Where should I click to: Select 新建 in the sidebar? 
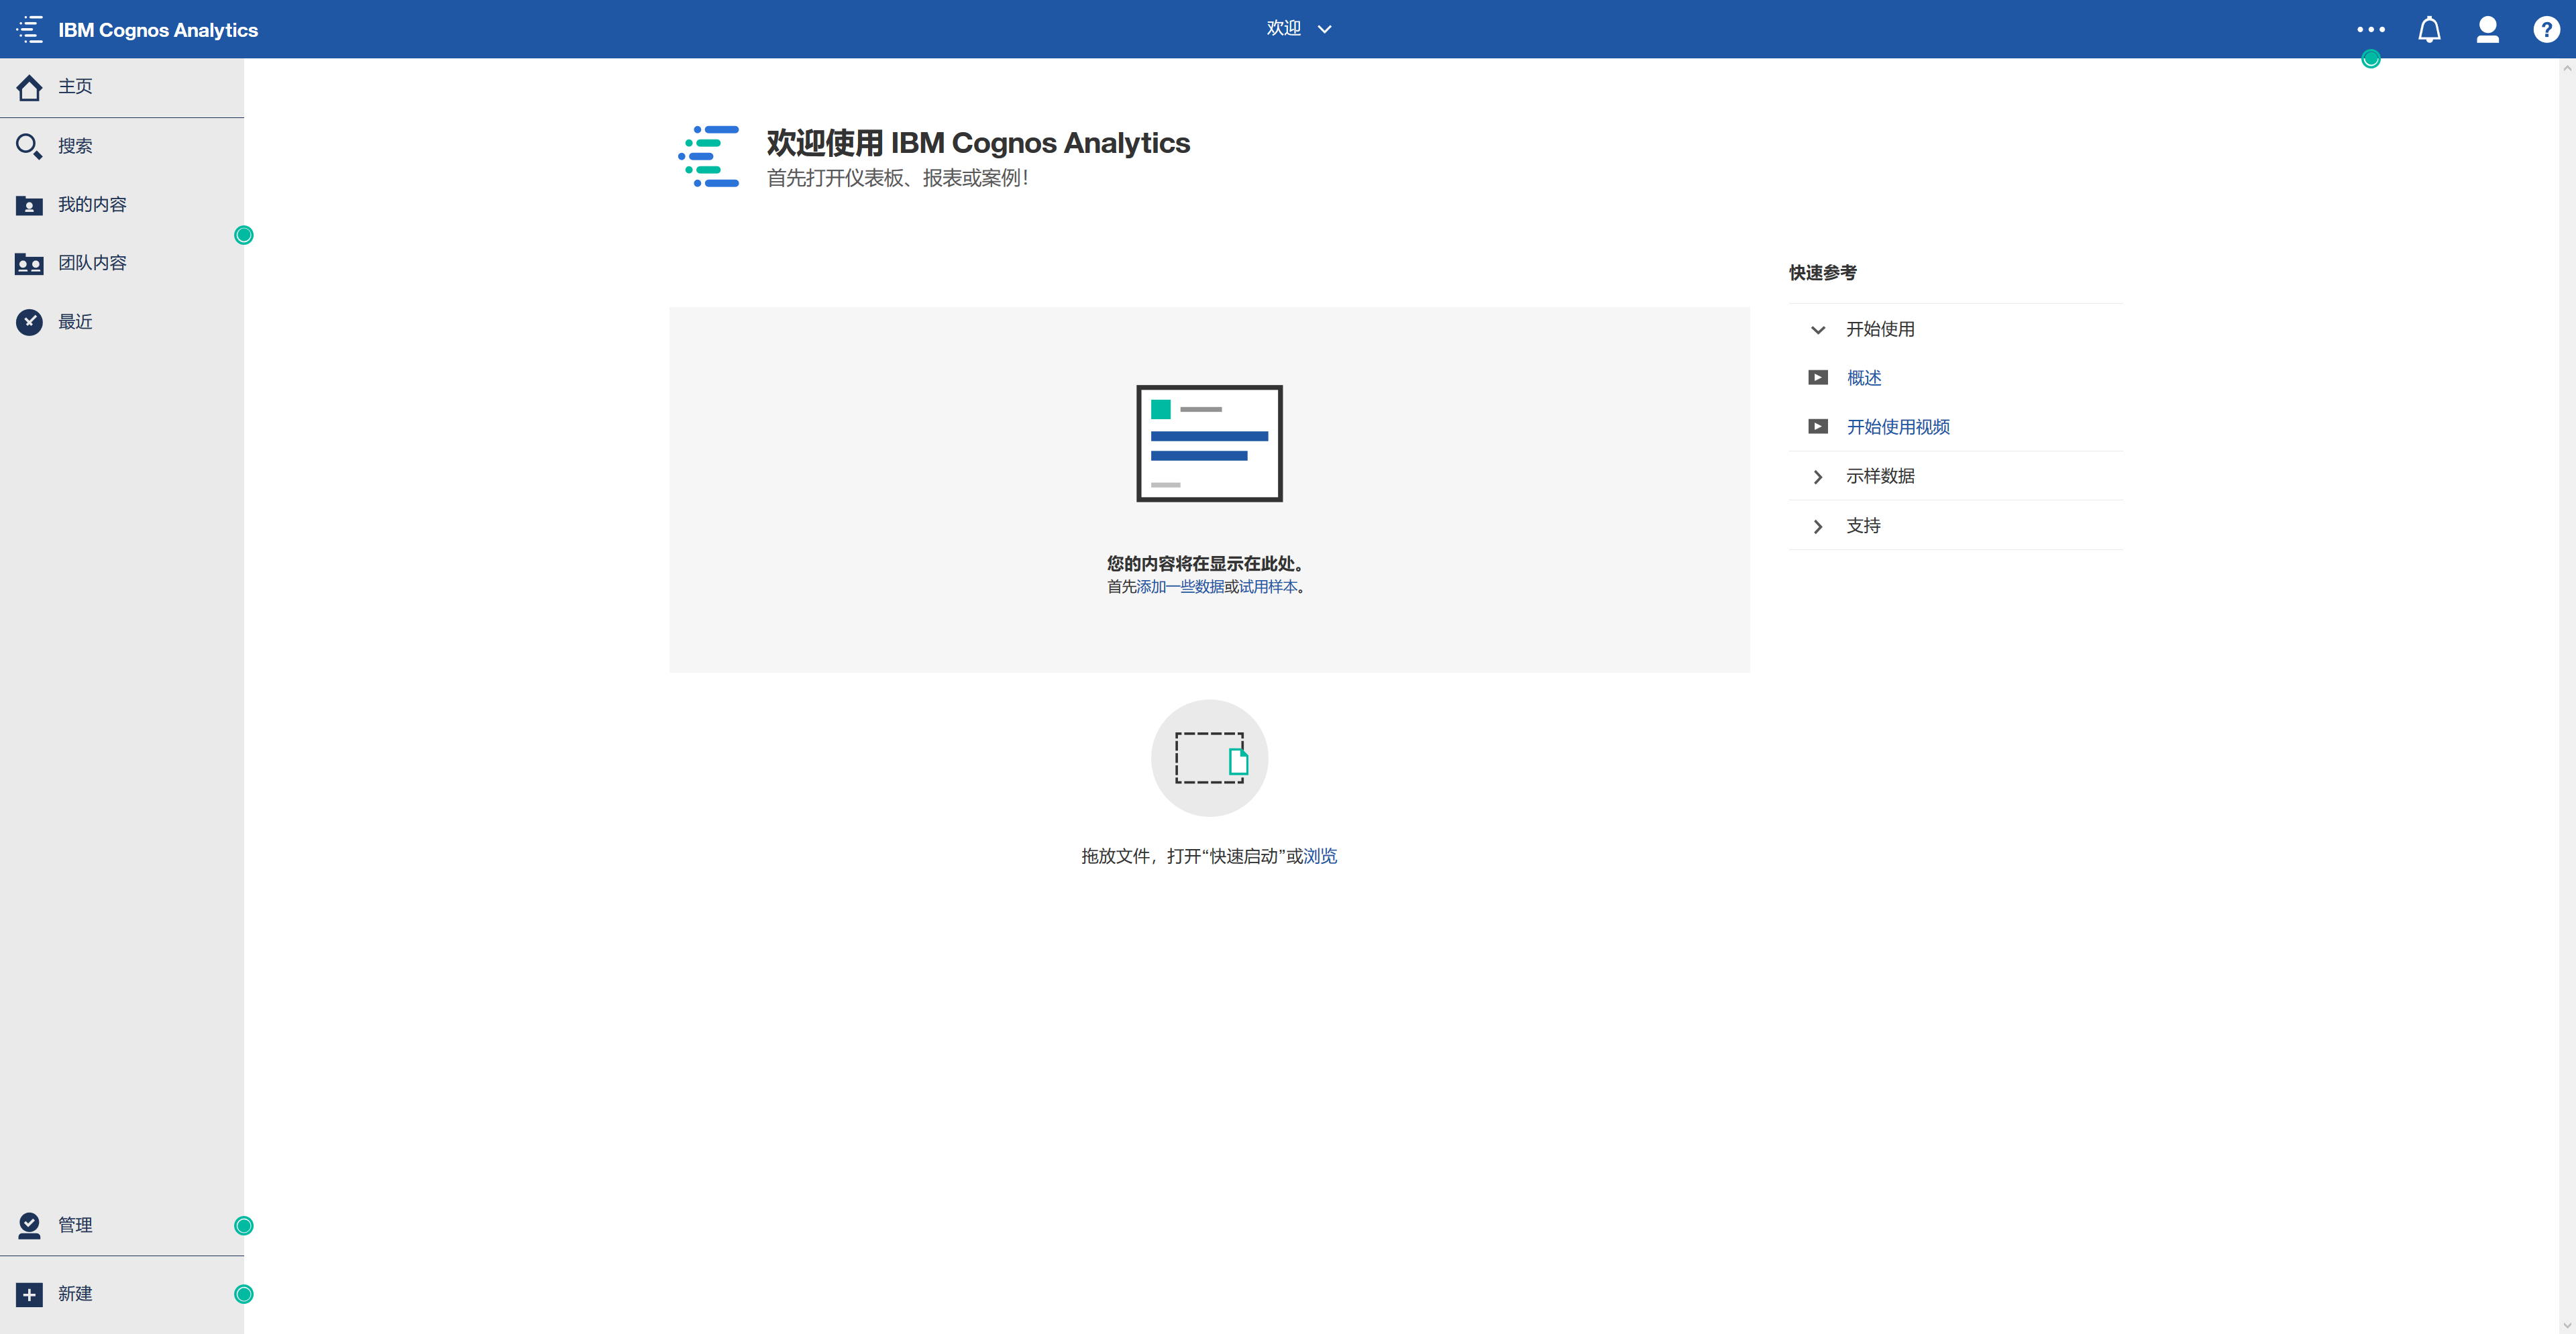pos(122,1294)
